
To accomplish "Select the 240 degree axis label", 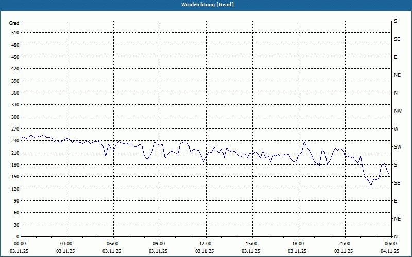I will pos(15,141).
